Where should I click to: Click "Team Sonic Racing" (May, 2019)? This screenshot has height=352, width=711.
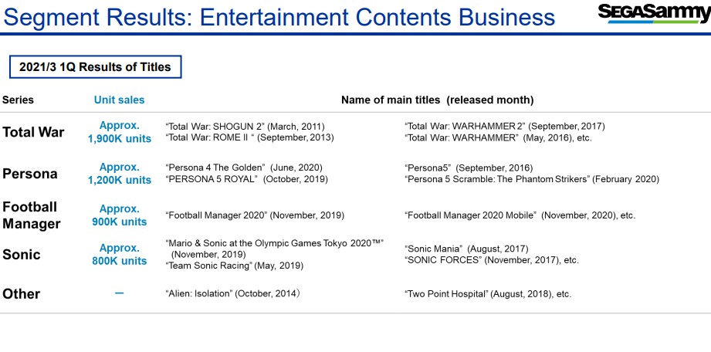235,266
